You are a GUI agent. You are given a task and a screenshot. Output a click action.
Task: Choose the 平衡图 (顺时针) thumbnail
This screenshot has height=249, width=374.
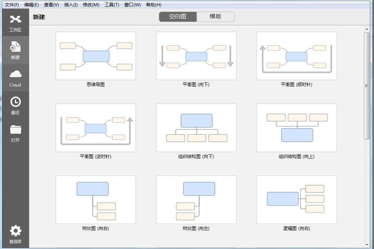(297, 56)
